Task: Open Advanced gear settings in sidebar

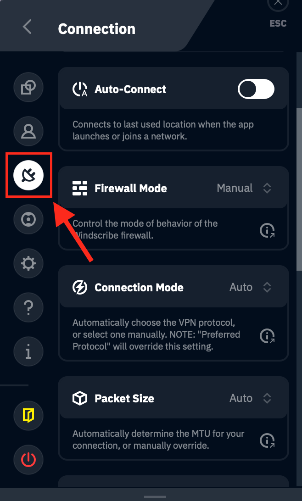Action: (28, 263)
